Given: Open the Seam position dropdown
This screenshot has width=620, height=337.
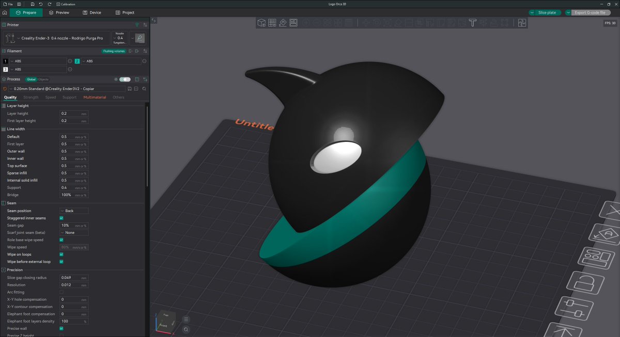Looking at the screenshot, I should pos(74,211).
